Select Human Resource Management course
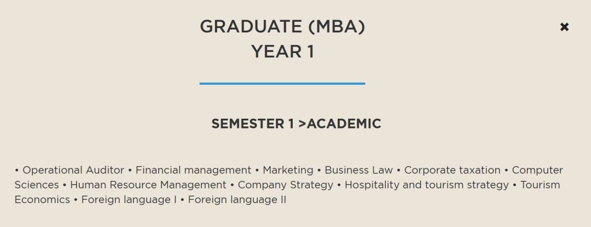591x227 pixels. pos(148,185)
